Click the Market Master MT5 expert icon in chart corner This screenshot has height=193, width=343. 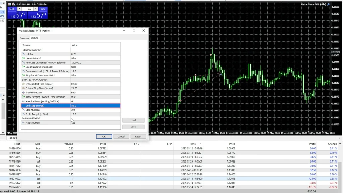point(329,4)
